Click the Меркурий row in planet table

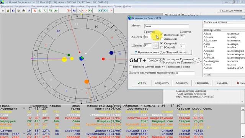pyautogui.click(x=102, y=121)
